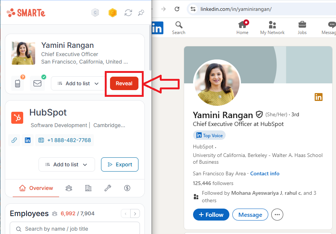Open Contact info link
Screen dimensions: 336x234
pos(265,173)
